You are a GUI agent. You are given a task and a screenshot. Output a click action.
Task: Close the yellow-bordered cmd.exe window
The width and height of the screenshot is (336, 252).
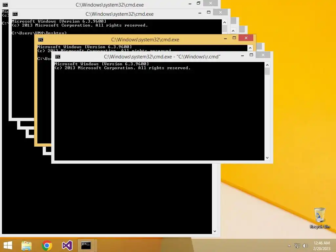click(x=246, y=38)
